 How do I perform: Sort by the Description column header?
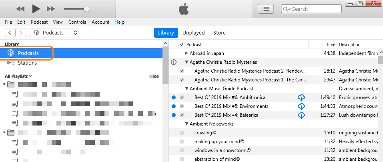point(349,45)
